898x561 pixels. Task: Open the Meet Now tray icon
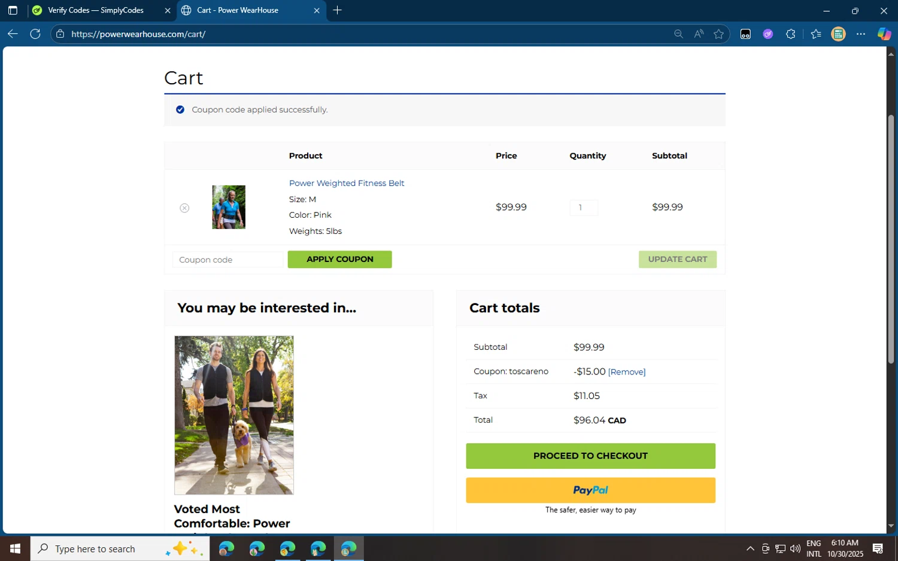(765, 548)
